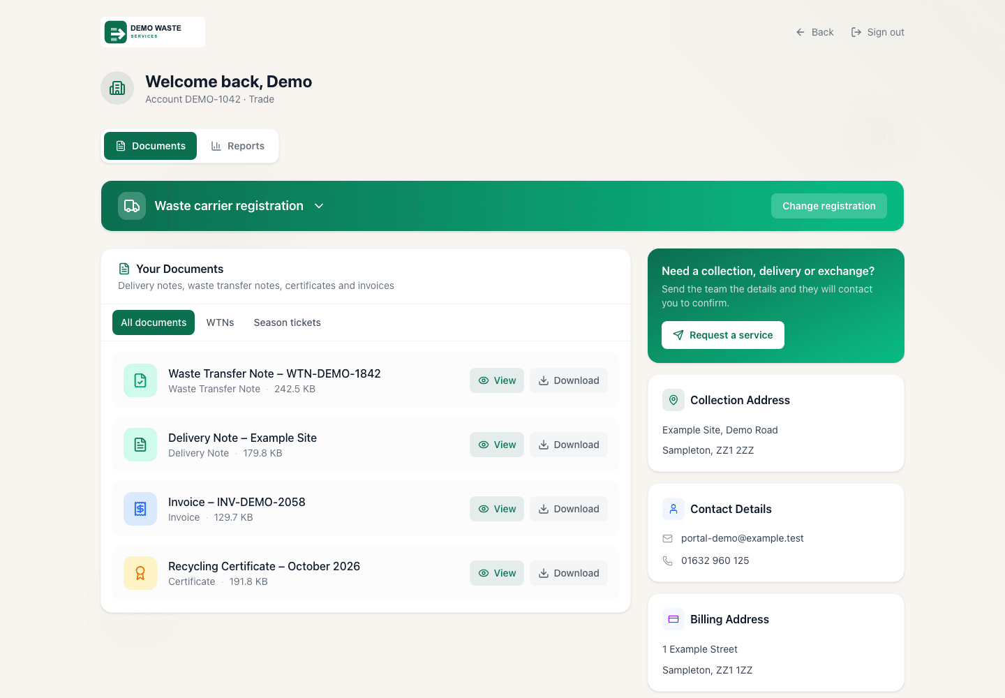Click the 'Welcome back, Demo' heading
The height and width of the screenshot is (698, 1005).
pyautogui.click(x=229, y=82)
